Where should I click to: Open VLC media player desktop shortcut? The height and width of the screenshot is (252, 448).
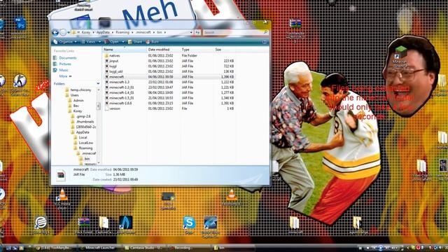click(x=62, y=198)
